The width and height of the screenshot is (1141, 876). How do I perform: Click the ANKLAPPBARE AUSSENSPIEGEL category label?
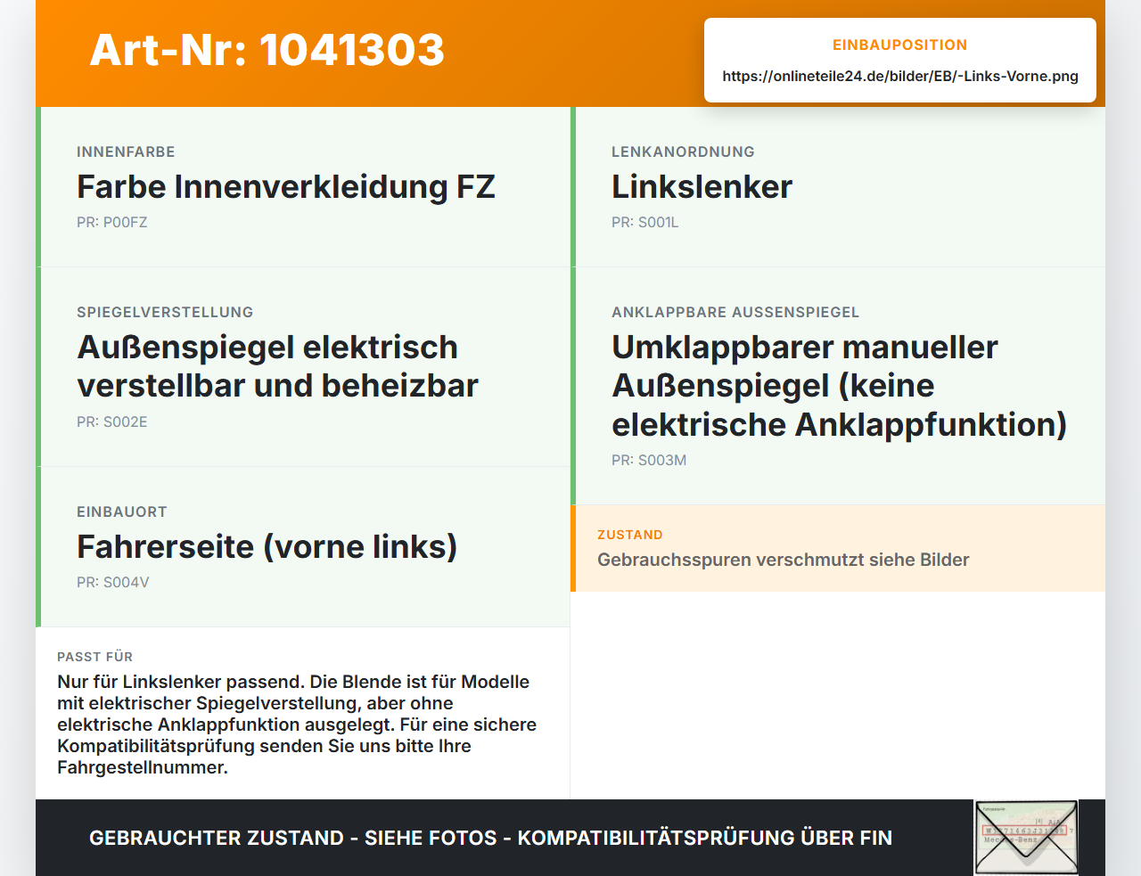735,312
